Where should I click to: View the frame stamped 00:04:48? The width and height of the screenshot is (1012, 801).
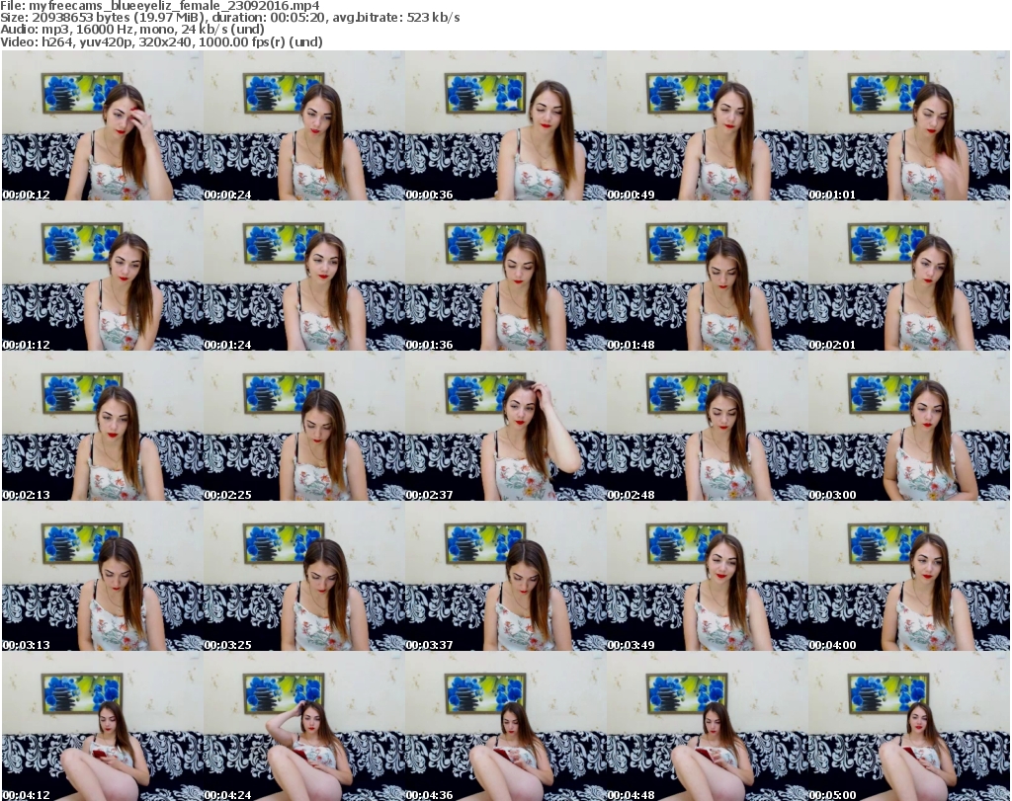[707, 726]
